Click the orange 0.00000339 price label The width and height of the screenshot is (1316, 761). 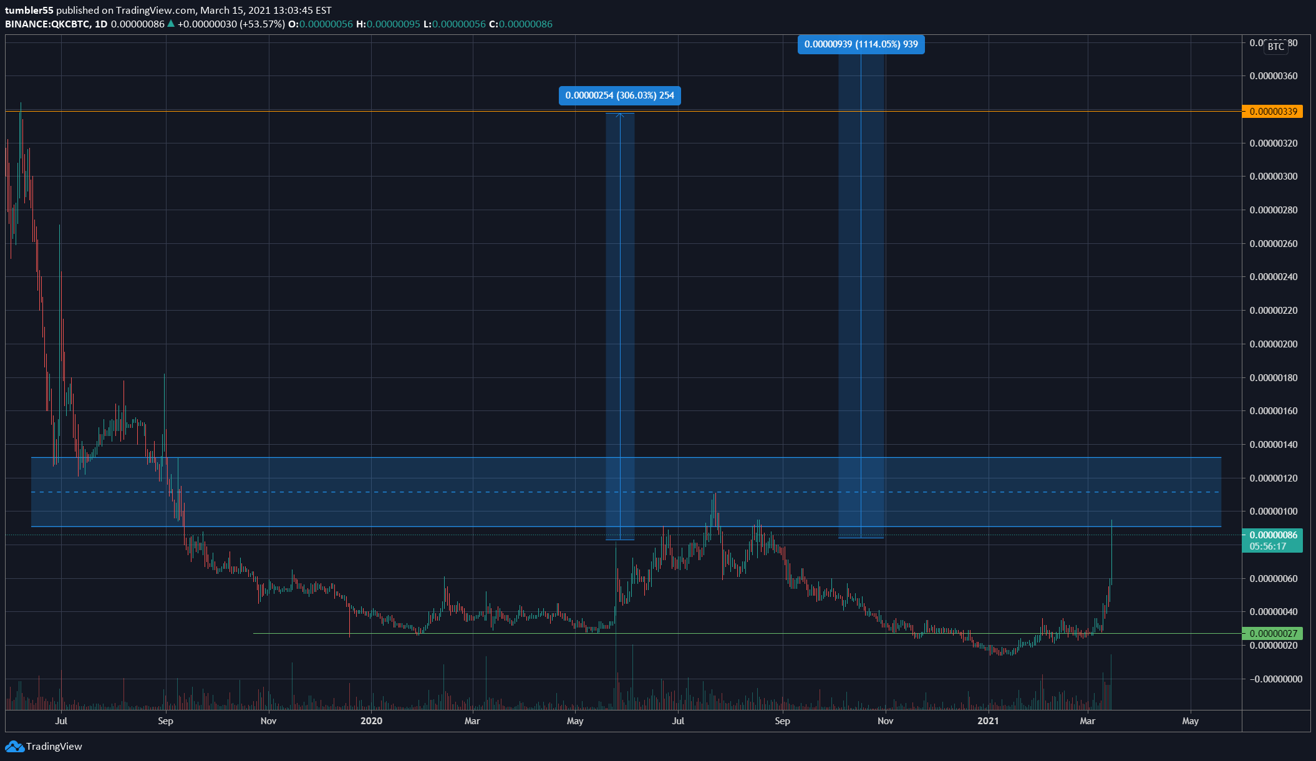point(1272,112)
